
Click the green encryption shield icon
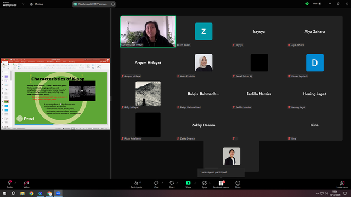click(307, 4)
